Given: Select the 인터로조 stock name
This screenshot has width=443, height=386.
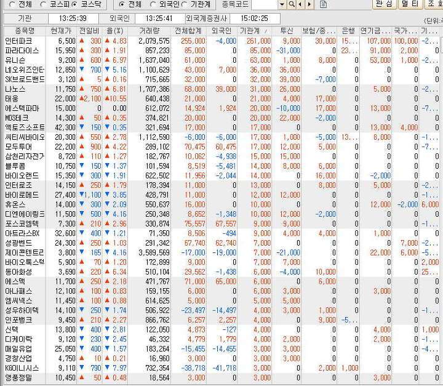Looking at the screenshot, I should coord(18,185).
